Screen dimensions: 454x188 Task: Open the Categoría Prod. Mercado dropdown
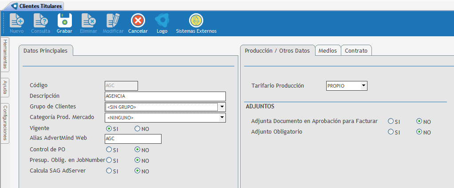[222, 118]
